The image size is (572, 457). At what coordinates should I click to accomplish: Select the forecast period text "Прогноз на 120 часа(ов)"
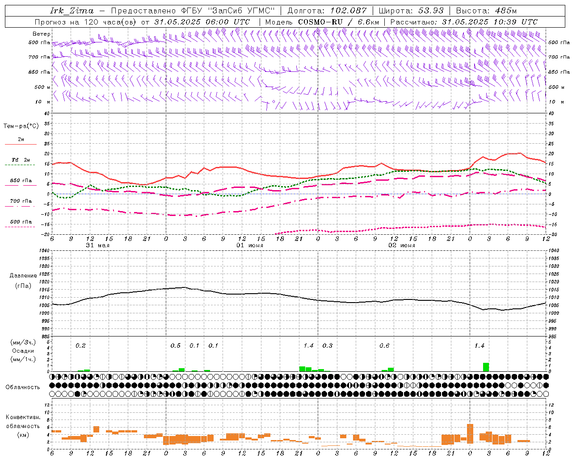click(x=86, y=22)
